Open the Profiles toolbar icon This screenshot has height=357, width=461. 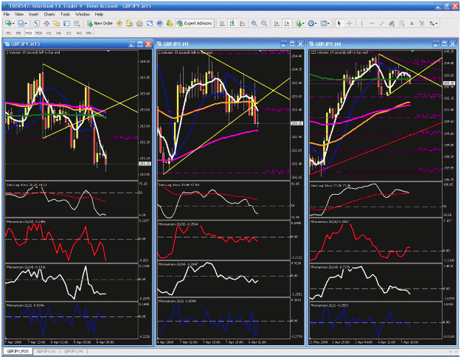coord(21,23)
